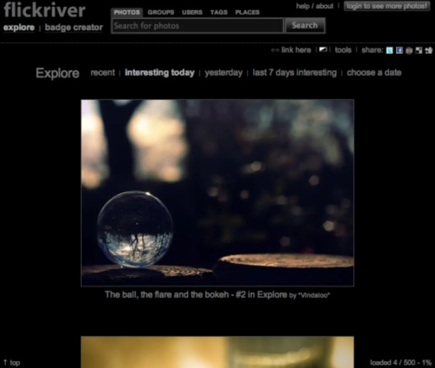
Task: Click the link here chain icon
Action: (275, 50)
